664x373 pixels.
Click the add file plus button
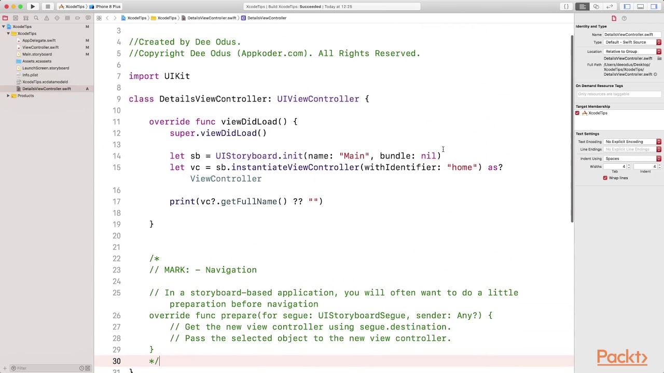coord(5,368)
